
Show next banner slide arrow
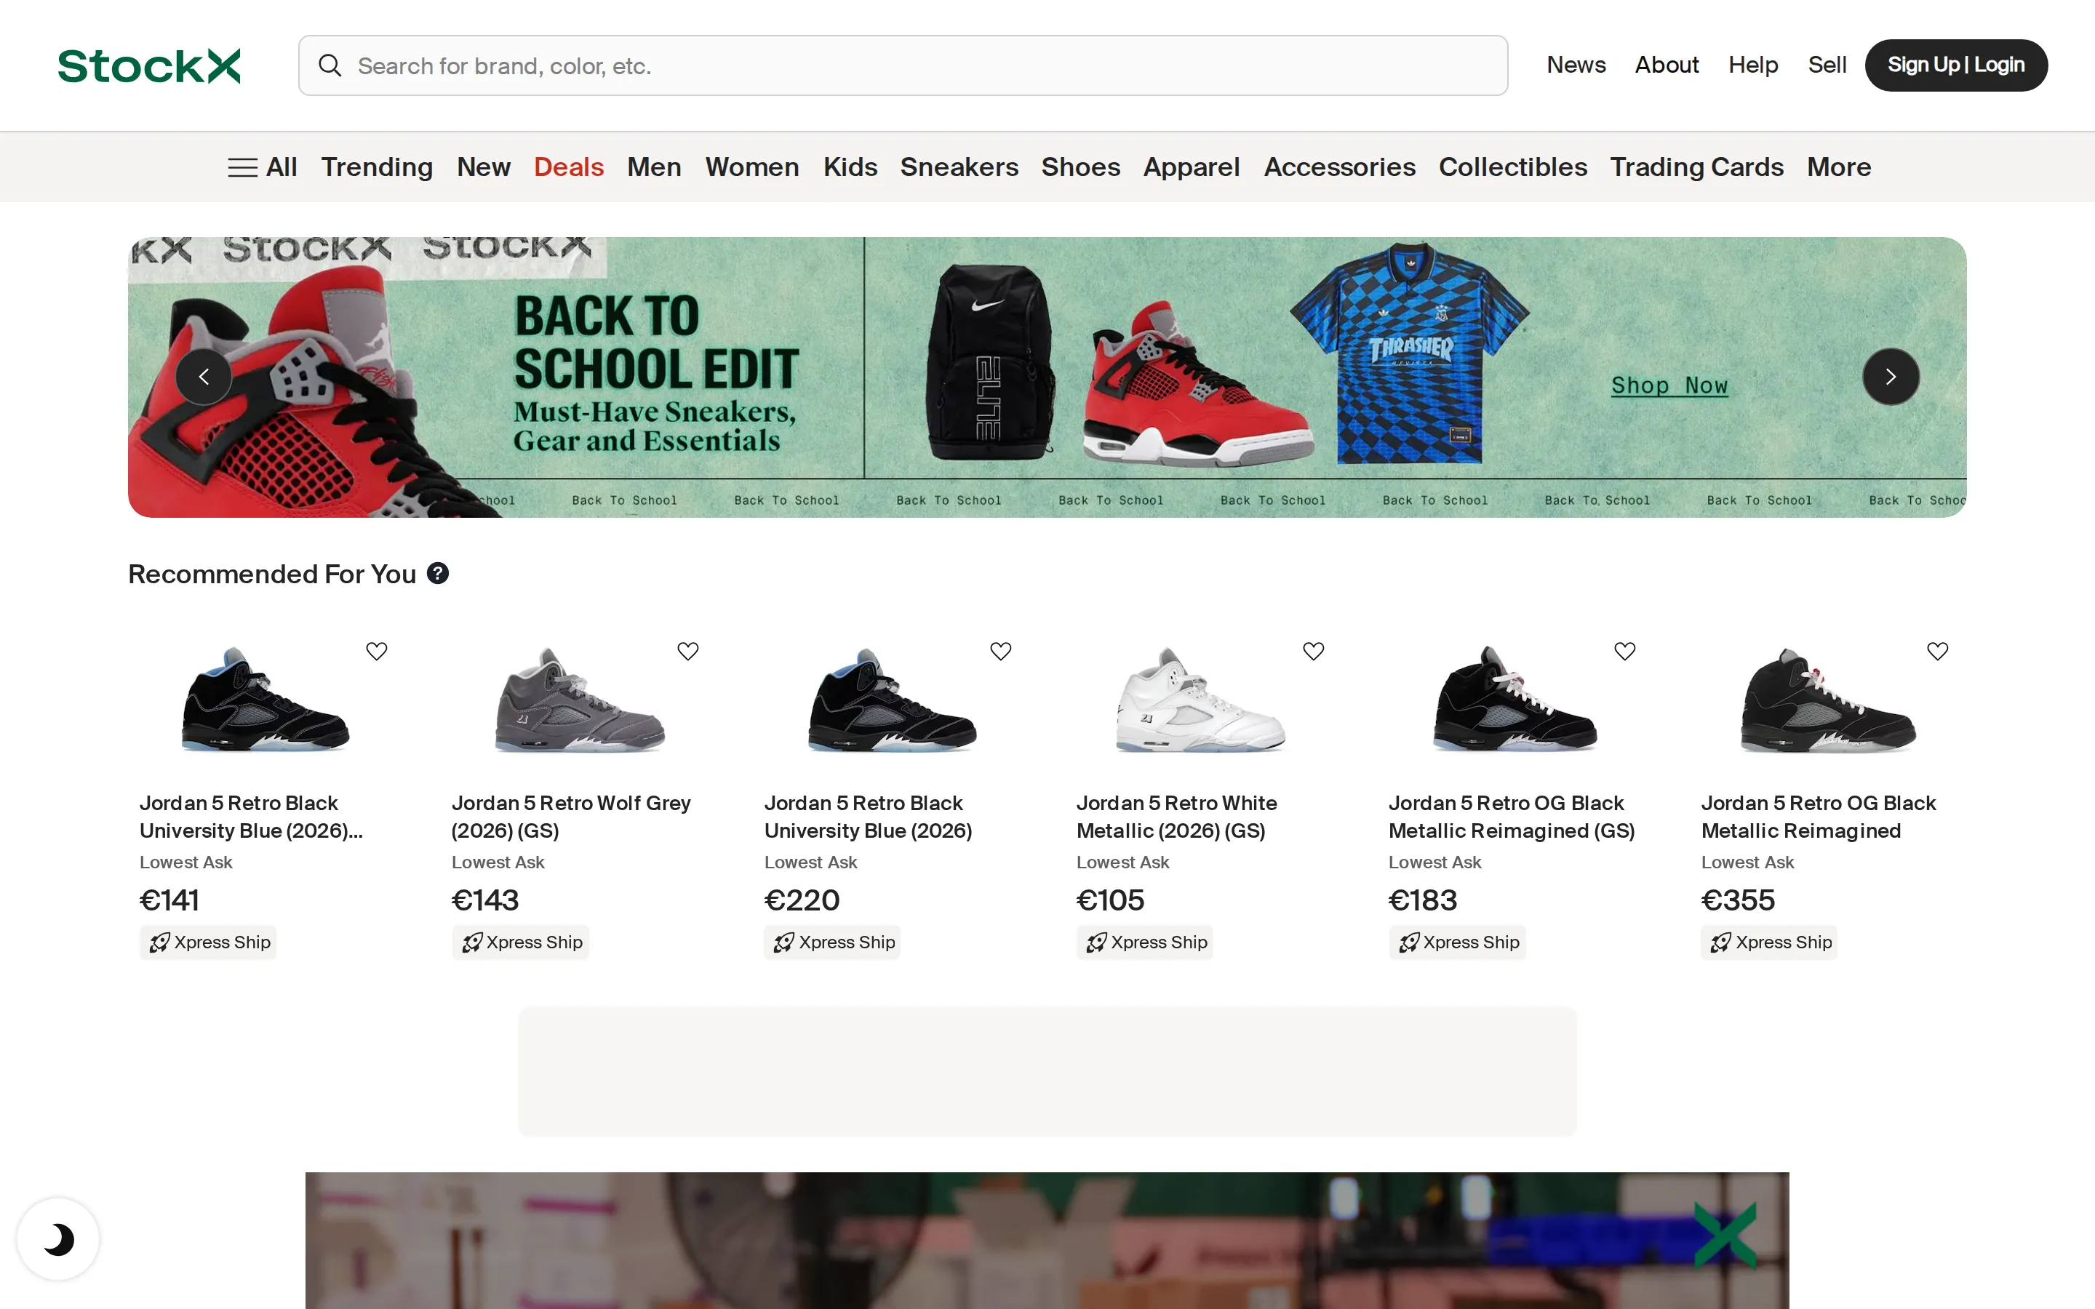[1891, 377]
